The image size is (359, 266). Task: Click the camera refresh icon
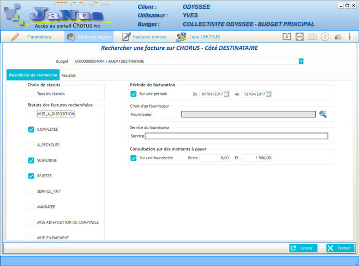tap(312, 37)
